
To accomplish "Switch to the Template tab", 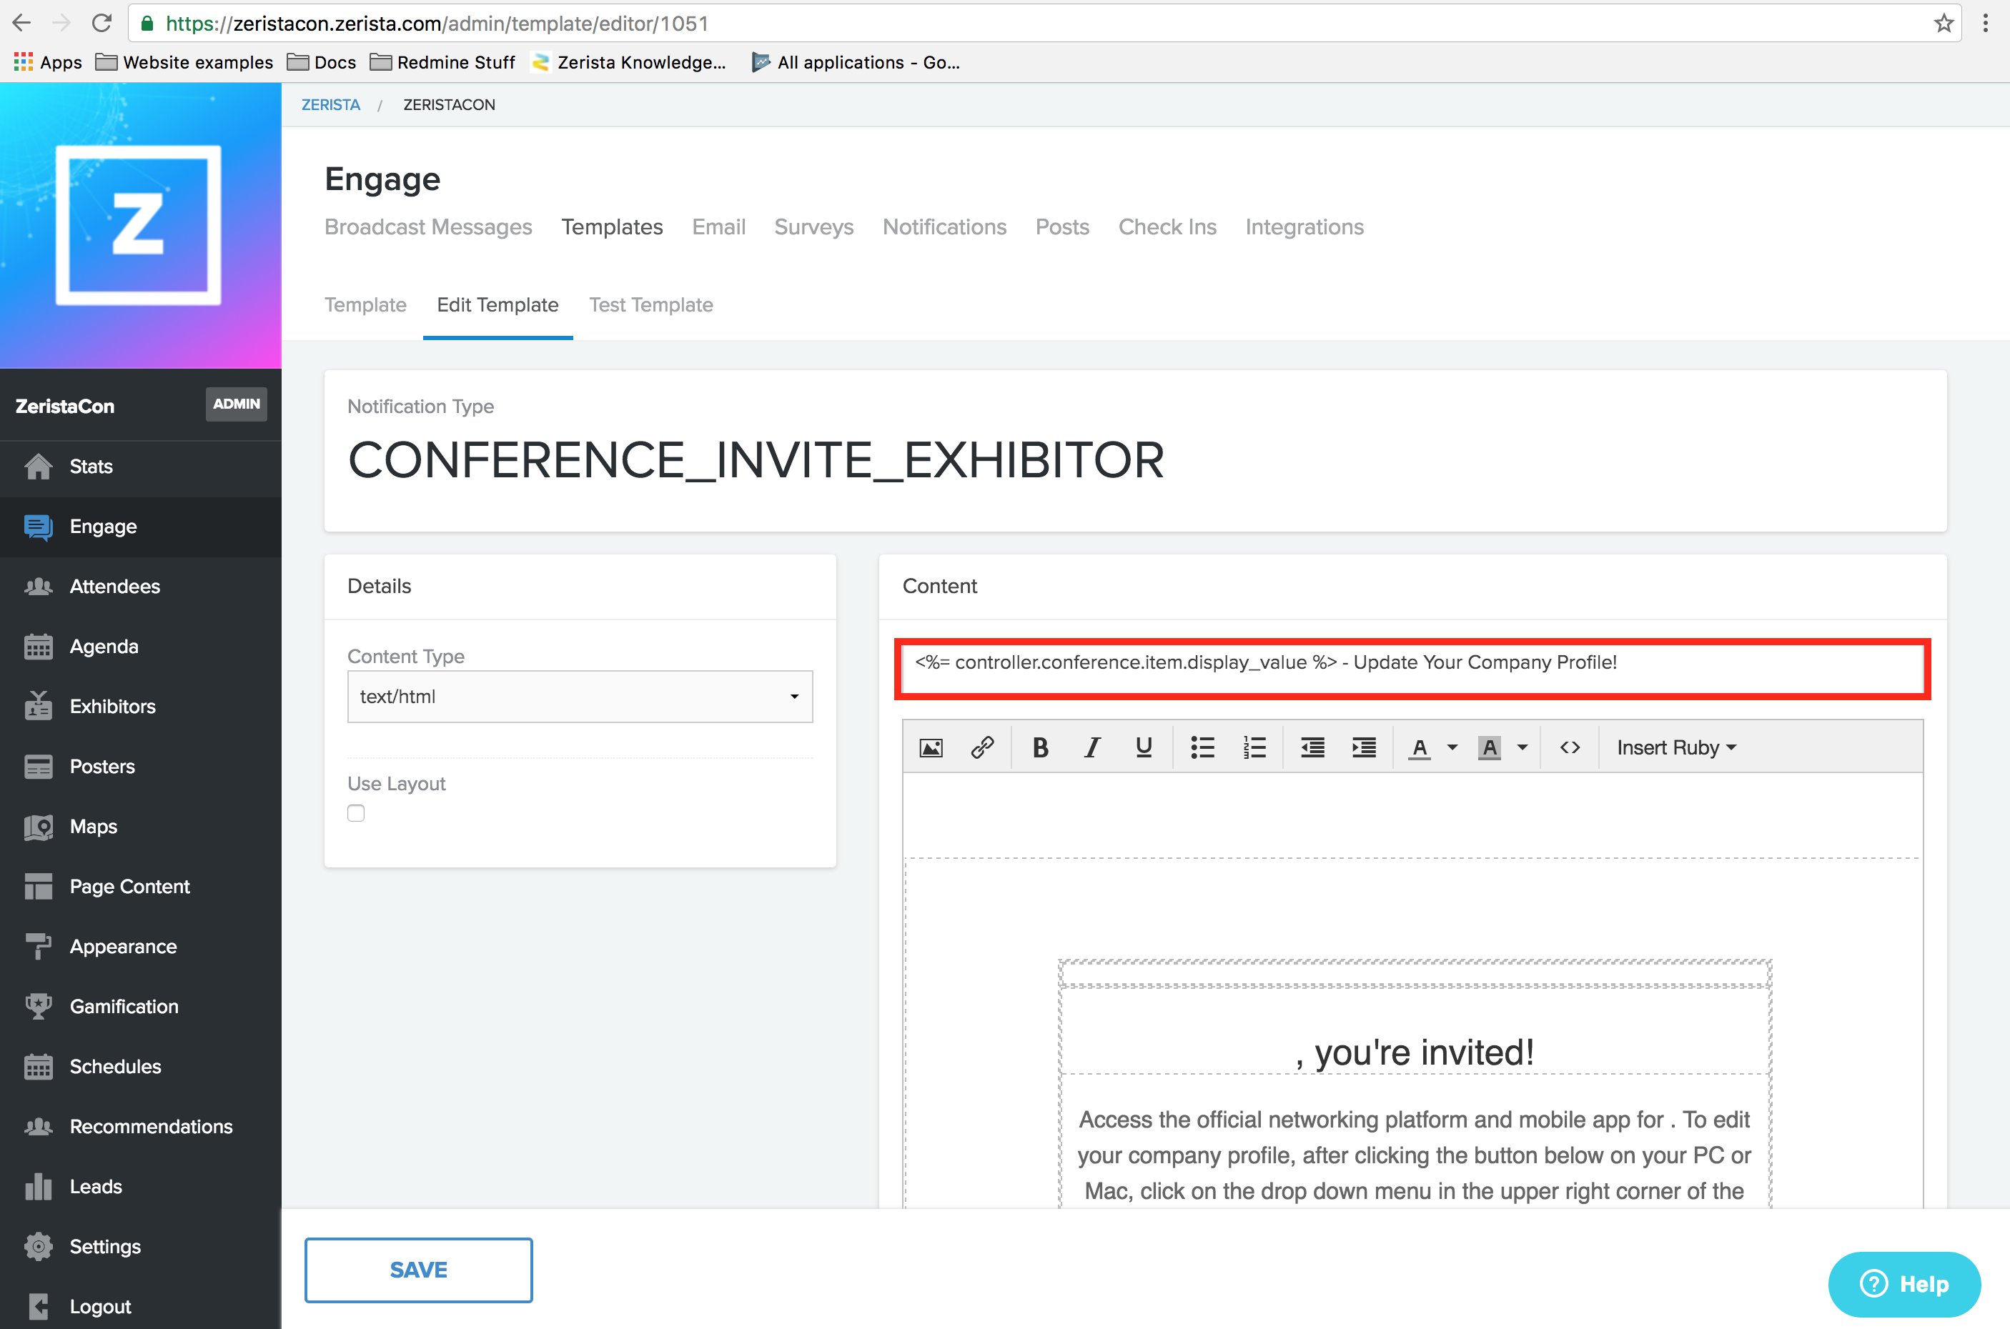I will 365,305.
